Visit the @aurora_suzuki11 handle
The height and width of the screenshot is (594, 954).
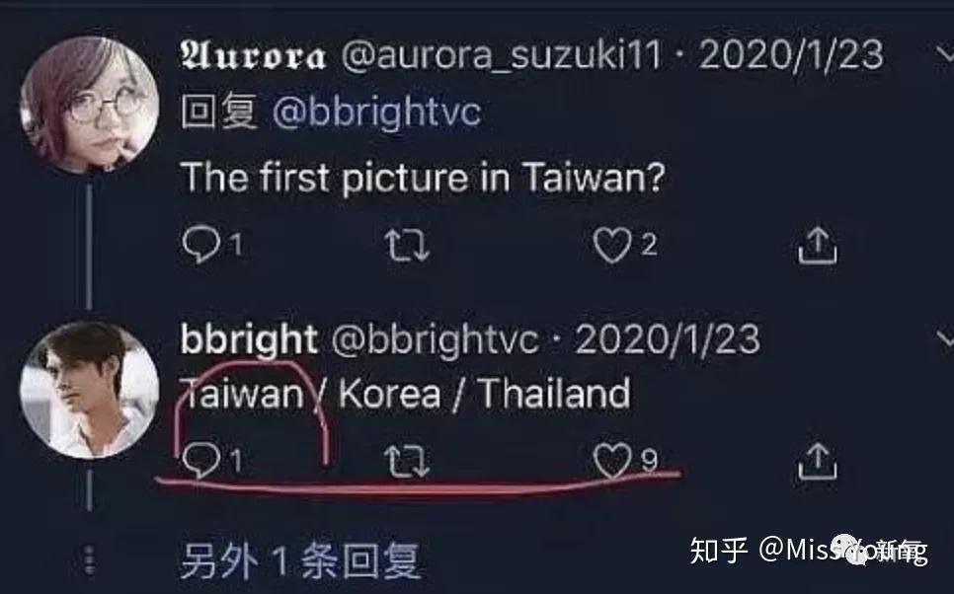tap(502, 55)
